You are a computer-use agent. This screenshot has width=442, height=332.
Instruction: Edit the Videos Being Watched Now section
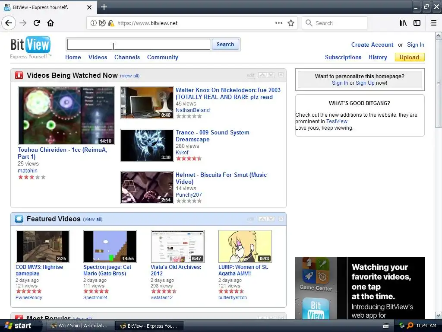tap(251, 75)
